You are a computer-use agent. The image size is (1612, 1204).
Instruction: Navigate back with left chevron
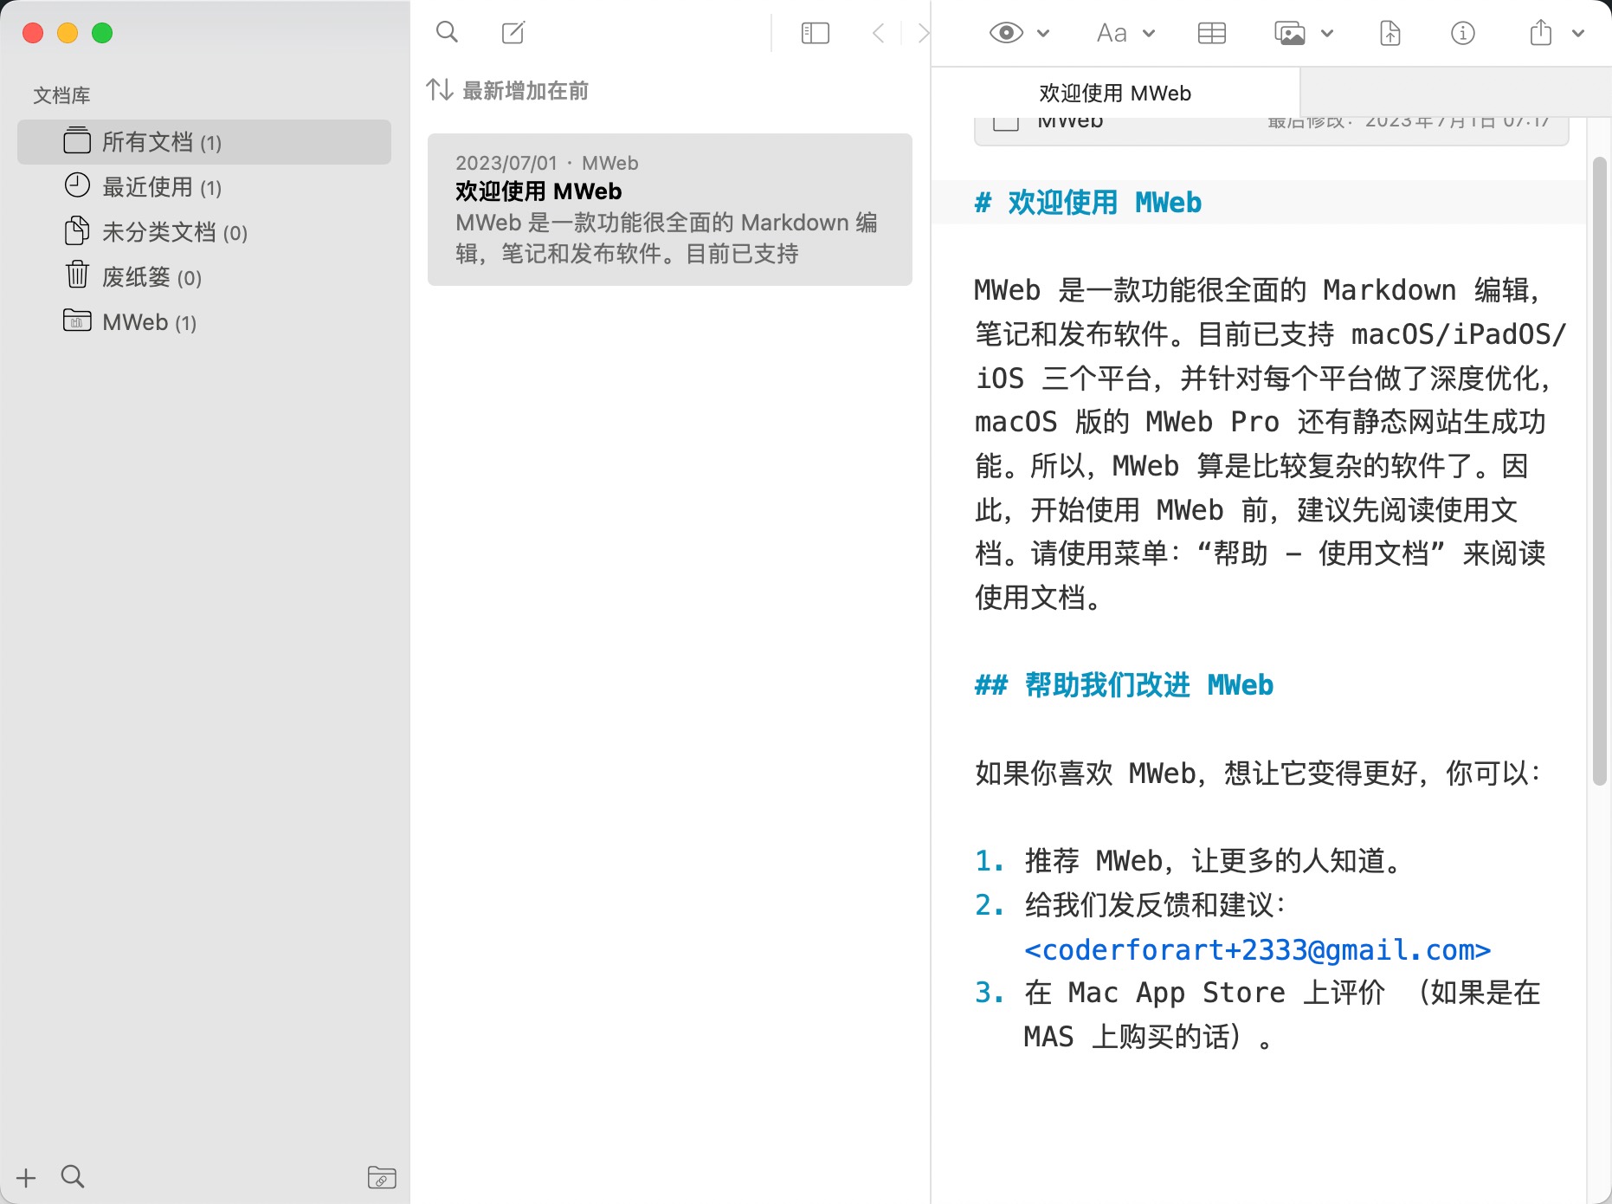pos(878,33)
